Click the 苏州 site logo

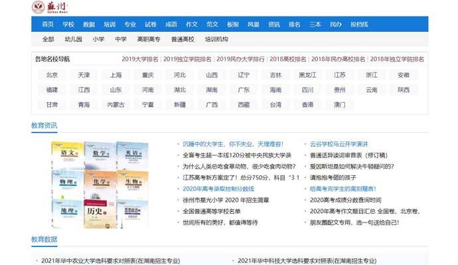[50, 7]
